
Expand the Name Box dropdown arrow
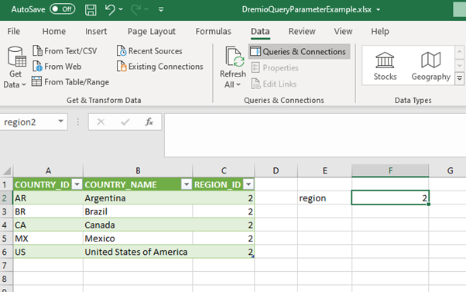(x=60, y=122)
